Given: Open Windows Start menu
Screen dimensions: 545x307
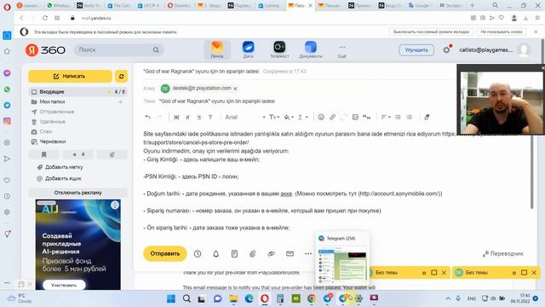Looking at the screenshot, I should pos(171,298).
